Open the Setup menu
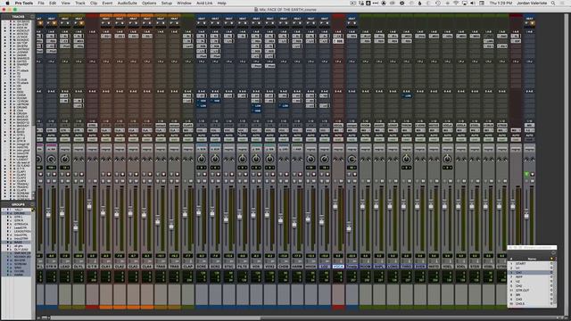571x321 pixels. click(x=167, y=3)
